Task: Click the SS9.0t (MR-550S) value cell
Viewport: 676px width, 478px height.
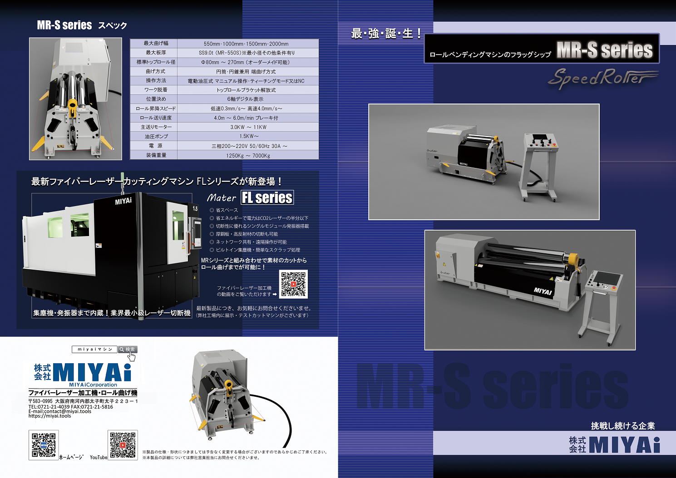Action: tap(247, 53)
